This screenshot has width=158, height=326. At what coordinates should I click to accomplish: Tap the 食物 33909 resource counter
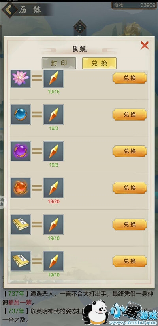(x=134, y=5)
